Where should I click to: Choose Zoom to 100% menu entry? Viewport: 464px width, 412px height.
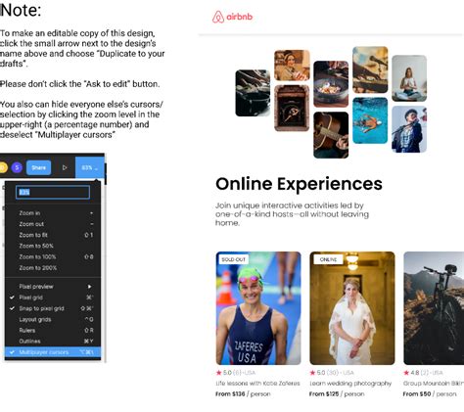(53, 256)
